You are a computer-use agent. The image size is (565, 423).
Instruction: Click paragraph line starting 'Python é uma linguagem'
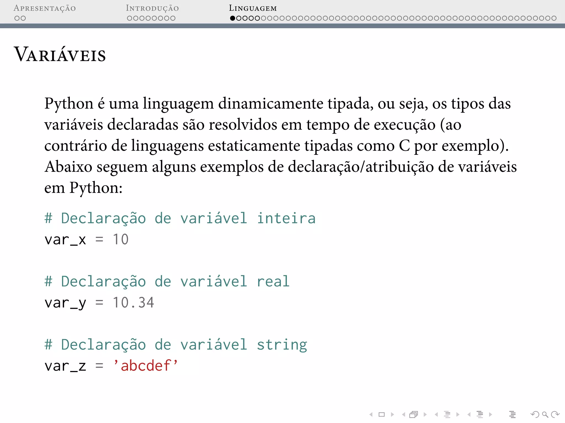pos(278,104)
